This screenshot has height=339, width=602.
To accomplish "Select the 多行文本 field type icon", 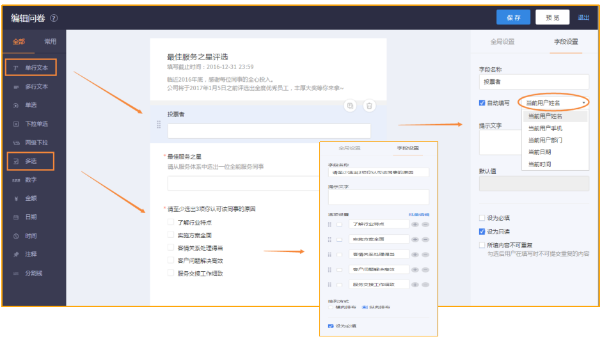I will point(16,87).
